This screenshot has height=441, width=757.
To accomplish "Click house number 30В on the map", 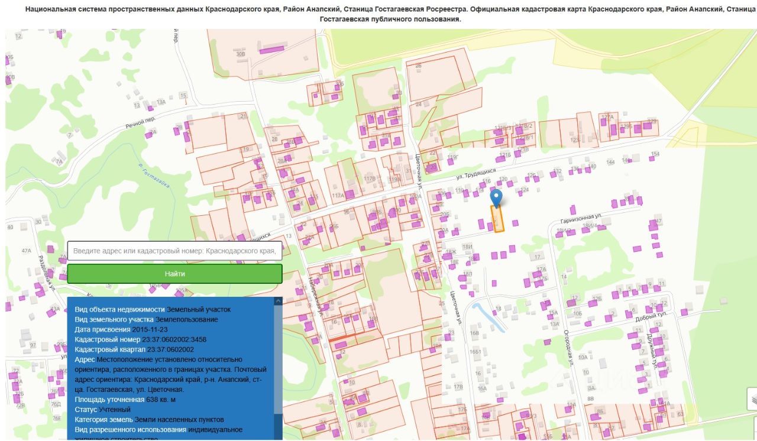I will coord(240,54).
